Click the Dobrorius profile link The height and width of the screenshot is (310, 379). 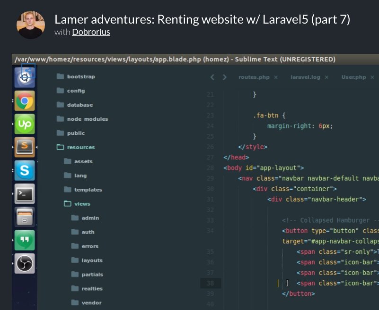click(x=90, y=32)
